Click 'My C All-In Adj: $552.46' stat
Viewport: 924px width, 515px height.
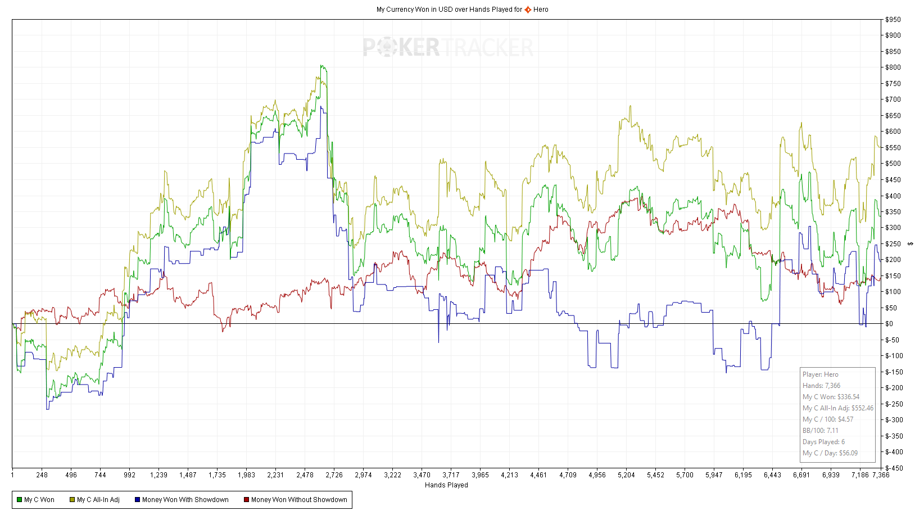click(838, 408)
